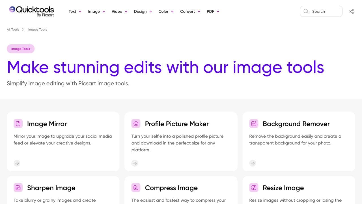The image size is (362, 204).
Task: Click the Image Tools breadcrumb link
Action: pyautogui.click(x=38, y=29)
